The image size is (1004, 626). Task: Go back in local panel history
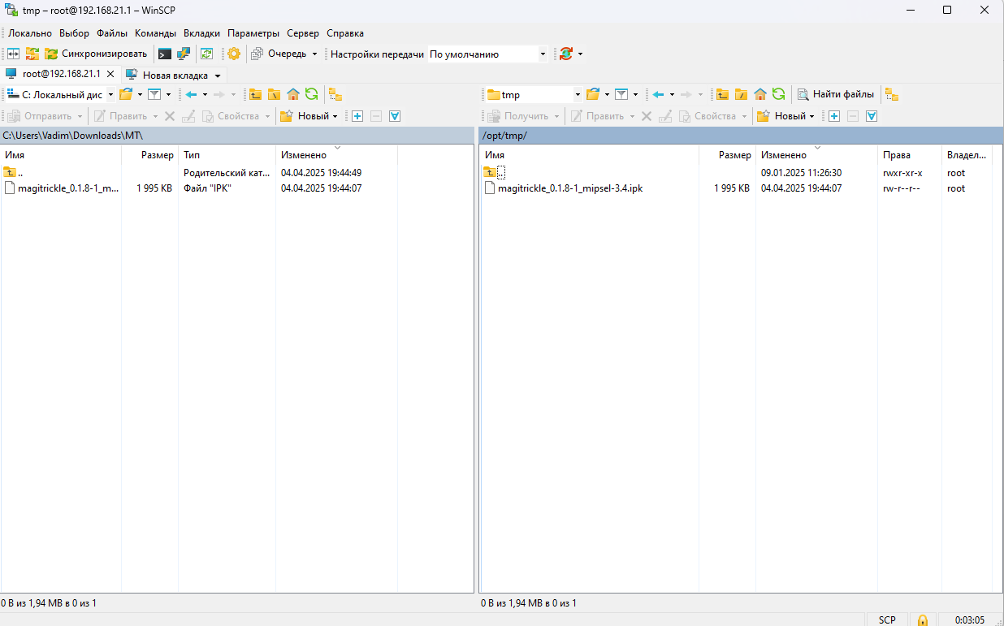coord(191,94)
